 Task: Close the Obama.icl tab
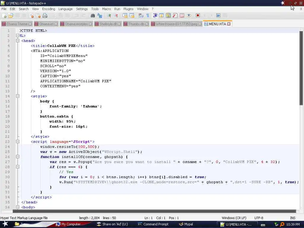pyautogui.click(x=56, y=24)
